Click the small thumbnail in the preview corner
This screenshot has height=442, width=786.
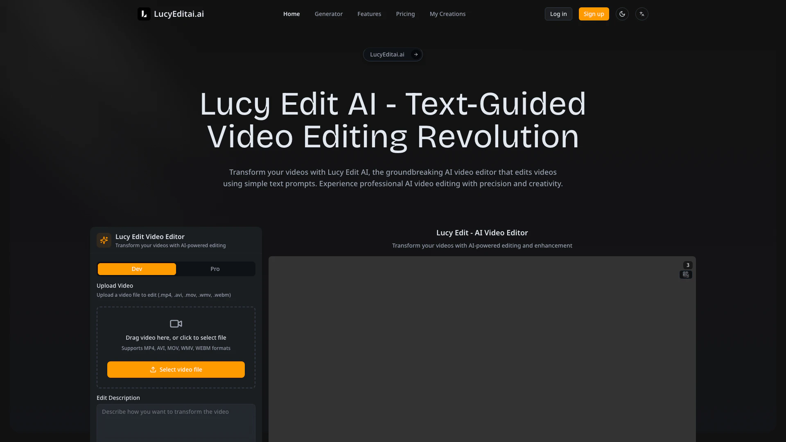pos(686,275)
